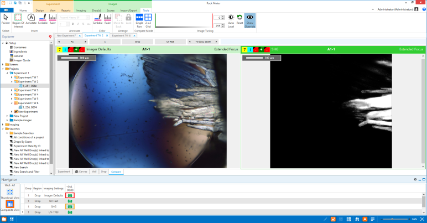Click the Annotate tool icon
Viewport: 427px width, 223px height.
click(31, 19)
